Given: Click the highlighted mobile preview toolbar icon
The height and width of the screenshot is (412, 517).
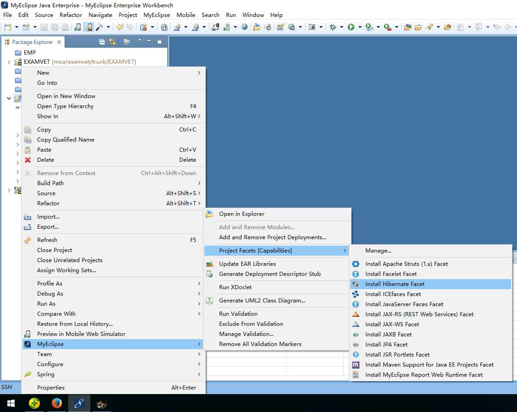Looking at the screenshot, I should click(x=88, y=27).
